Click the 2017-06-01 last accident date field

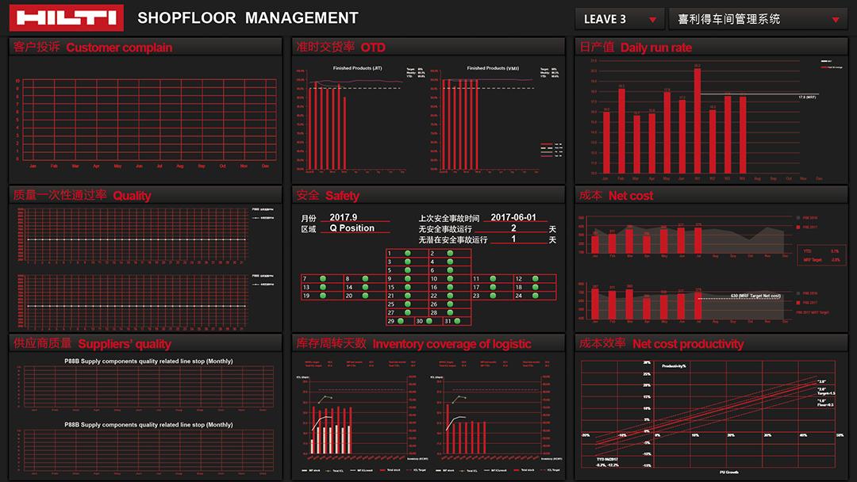513,216
